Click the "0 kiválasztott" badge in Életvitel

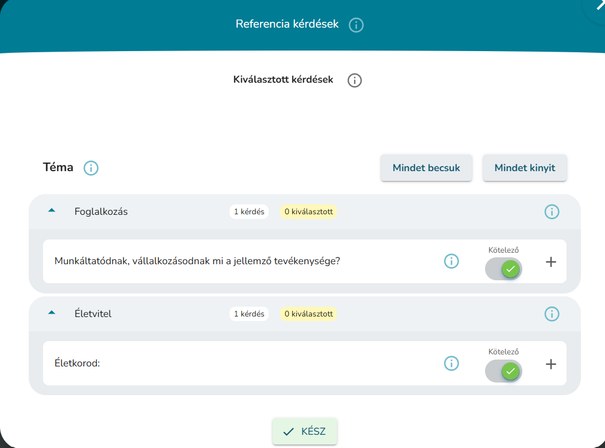(308, 314)
